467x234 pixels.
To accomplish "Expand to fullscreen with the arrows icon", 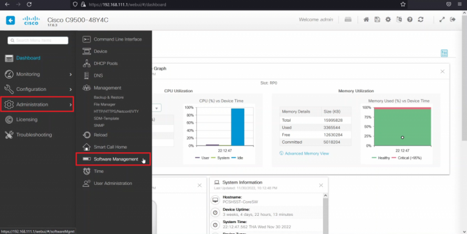I will click(x=442, y=19).
